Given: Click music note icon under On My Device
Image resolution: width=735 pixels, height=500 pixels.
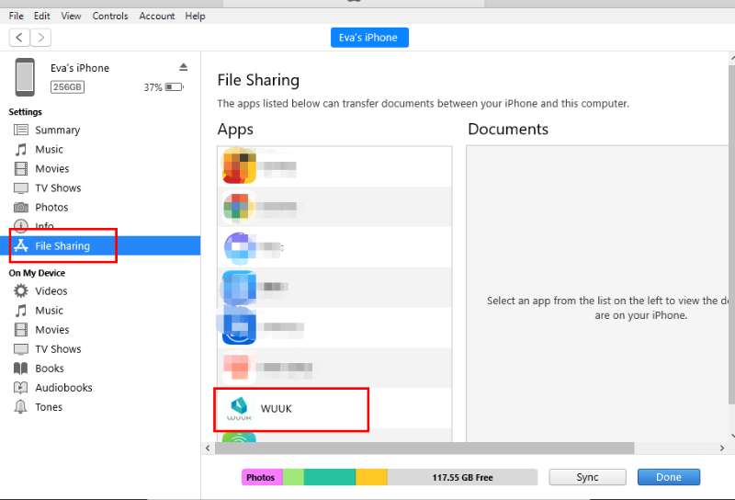Looking at the screenshot, I should (20, 310).
